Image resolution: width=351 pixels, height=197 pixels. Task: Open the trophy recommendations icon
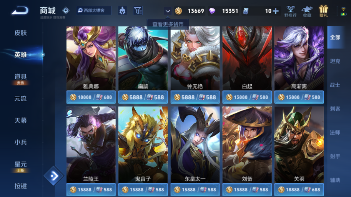point(290,12)
